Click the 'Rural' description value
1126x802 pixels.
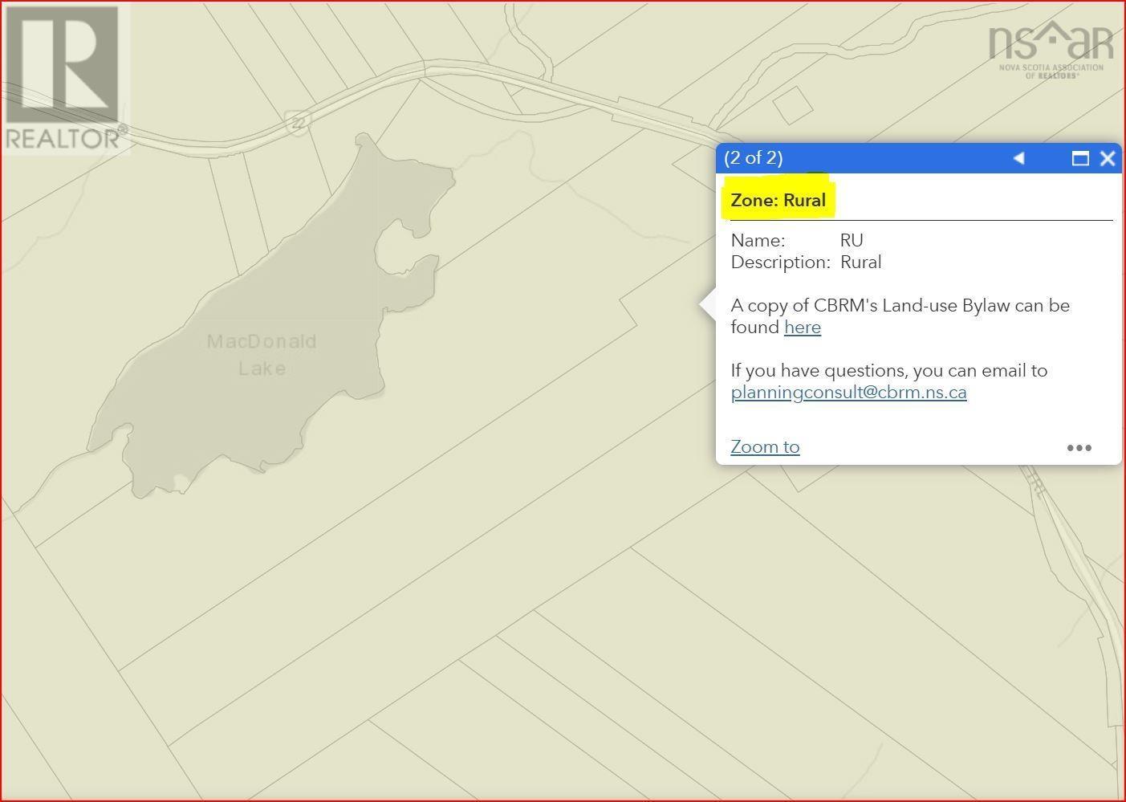[860, 263]
